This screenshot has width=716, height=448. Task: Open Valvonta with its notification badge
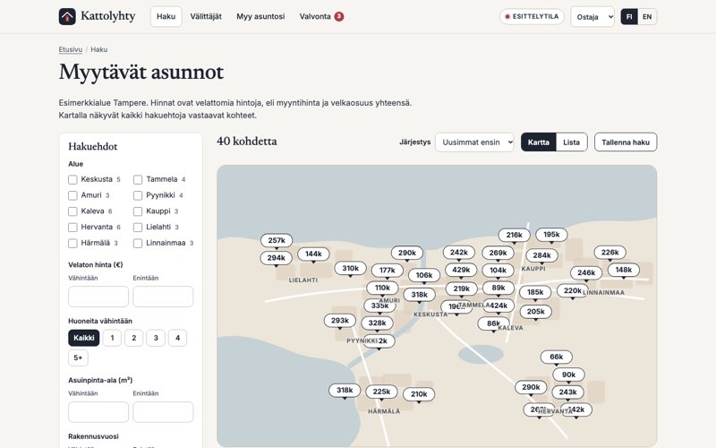coord(321,16)
